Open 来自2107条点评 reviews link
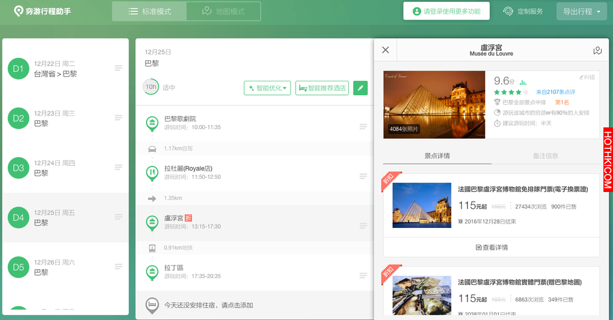The height and width of the screenshot is (320, 613). pos(556,92)
